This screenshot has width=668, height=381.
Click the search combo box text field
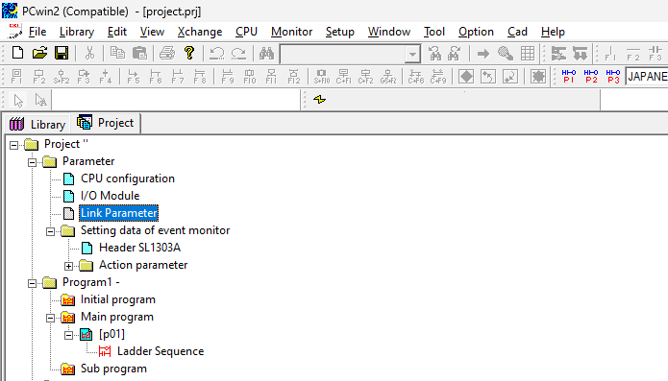(343, 54)
